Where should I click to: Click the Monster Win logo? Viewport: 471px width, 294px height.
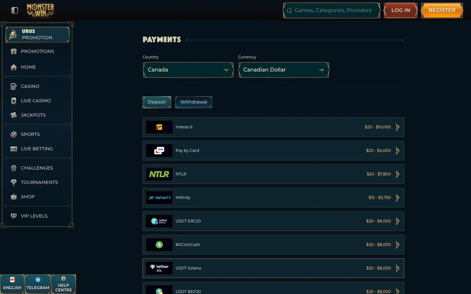[40, 11]
